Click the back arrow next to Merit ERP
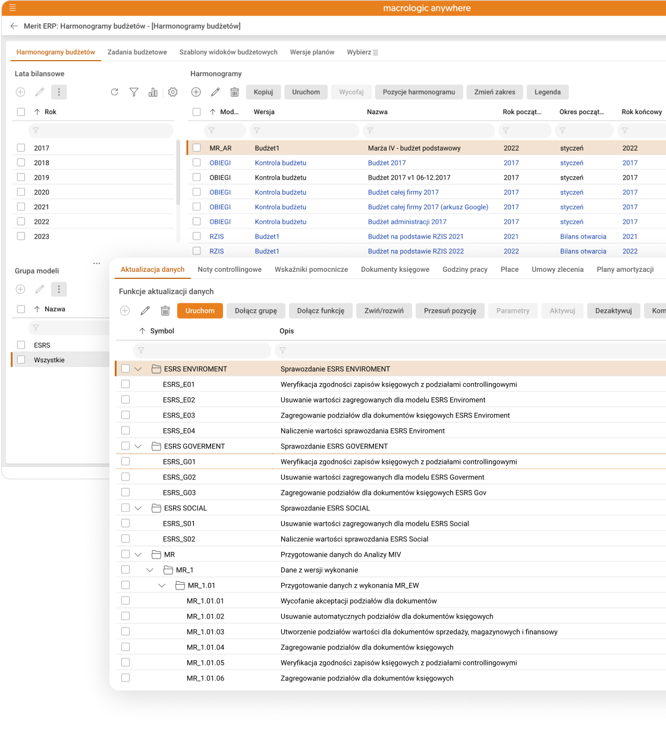The height and width of the screenshot is (747, 666). click(14, 26)
